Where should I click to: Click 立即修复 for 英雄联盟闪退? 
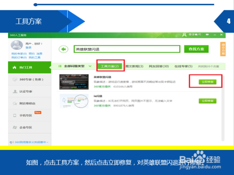[207, 82]
